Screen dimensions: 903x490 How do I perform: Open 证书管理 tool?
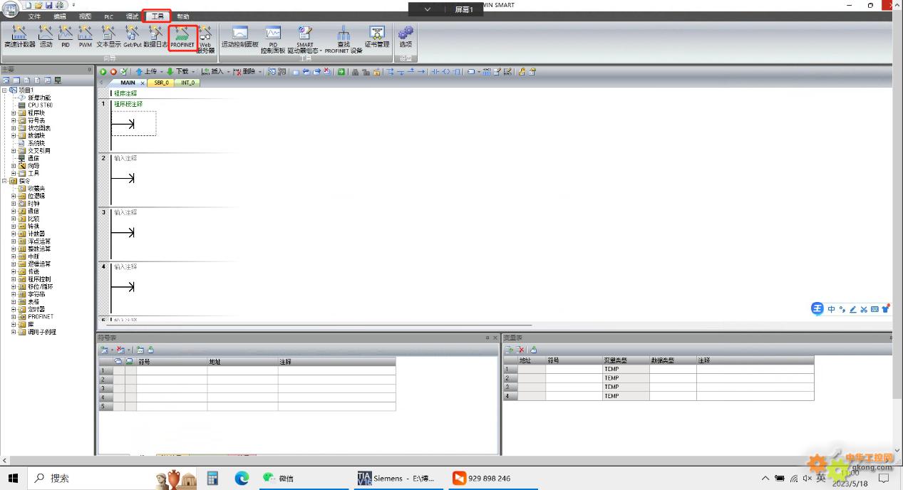click(377, 36)
